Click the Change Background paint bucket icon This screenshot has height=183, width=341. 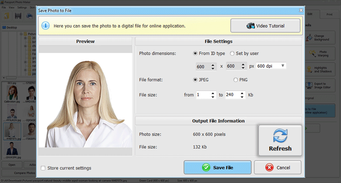309,38
